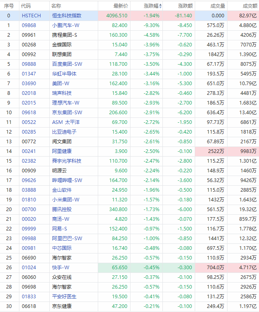Toggle the sort arrow beside 涨跌幅 header
The height and width of the screenshot is (312, 259).
click(x=160, y=6)
